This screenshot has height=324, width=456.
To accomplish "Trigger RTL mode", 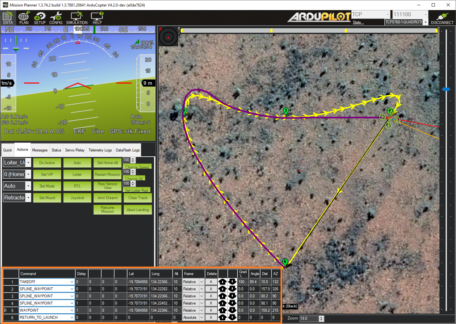I will pos(77,186).
